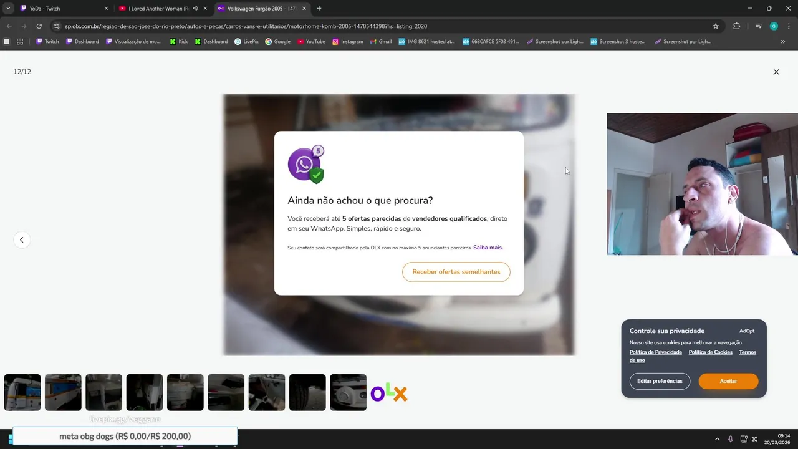Select the seventh gallery thumbnail
Screen dimensions: 798x449
pos(267,392)
